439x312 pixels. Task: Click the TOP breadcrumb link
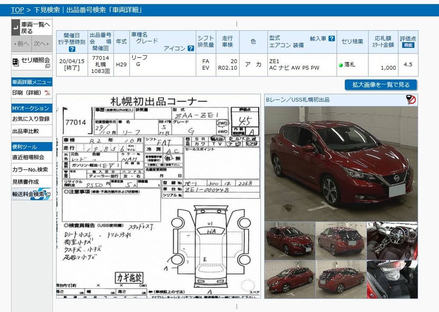[18, 10]
